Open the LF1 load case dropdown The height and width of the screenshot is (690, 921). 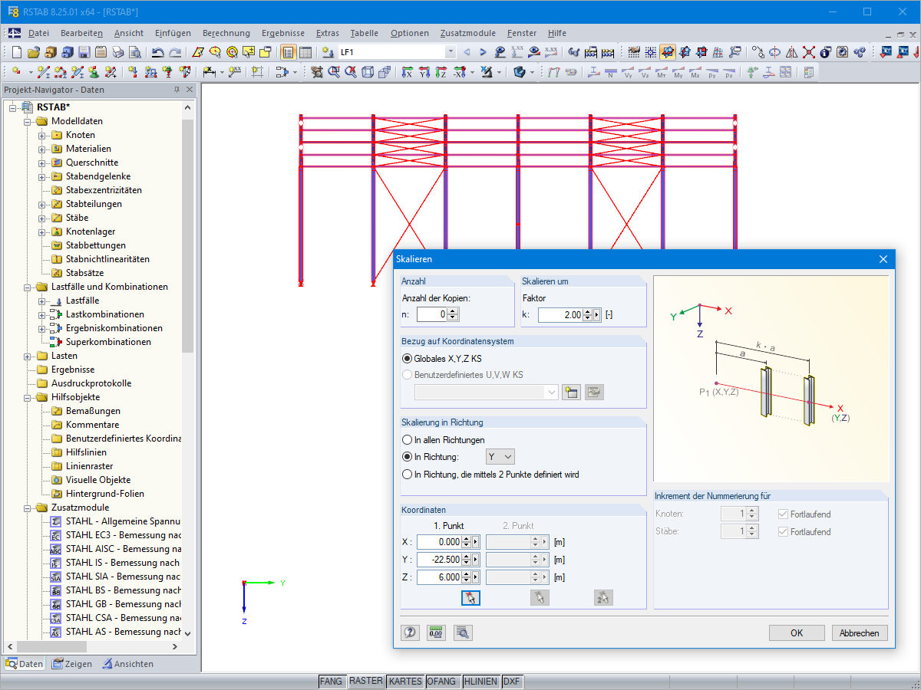tap(450, 52)
